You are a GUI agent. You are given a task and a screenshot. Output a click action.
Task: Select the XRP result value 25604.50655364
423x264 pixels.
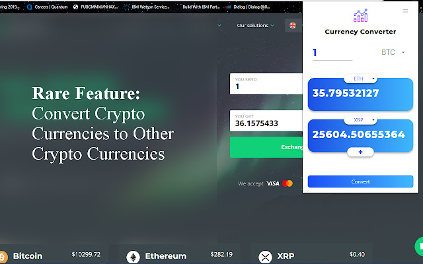[x=358, y=134]
